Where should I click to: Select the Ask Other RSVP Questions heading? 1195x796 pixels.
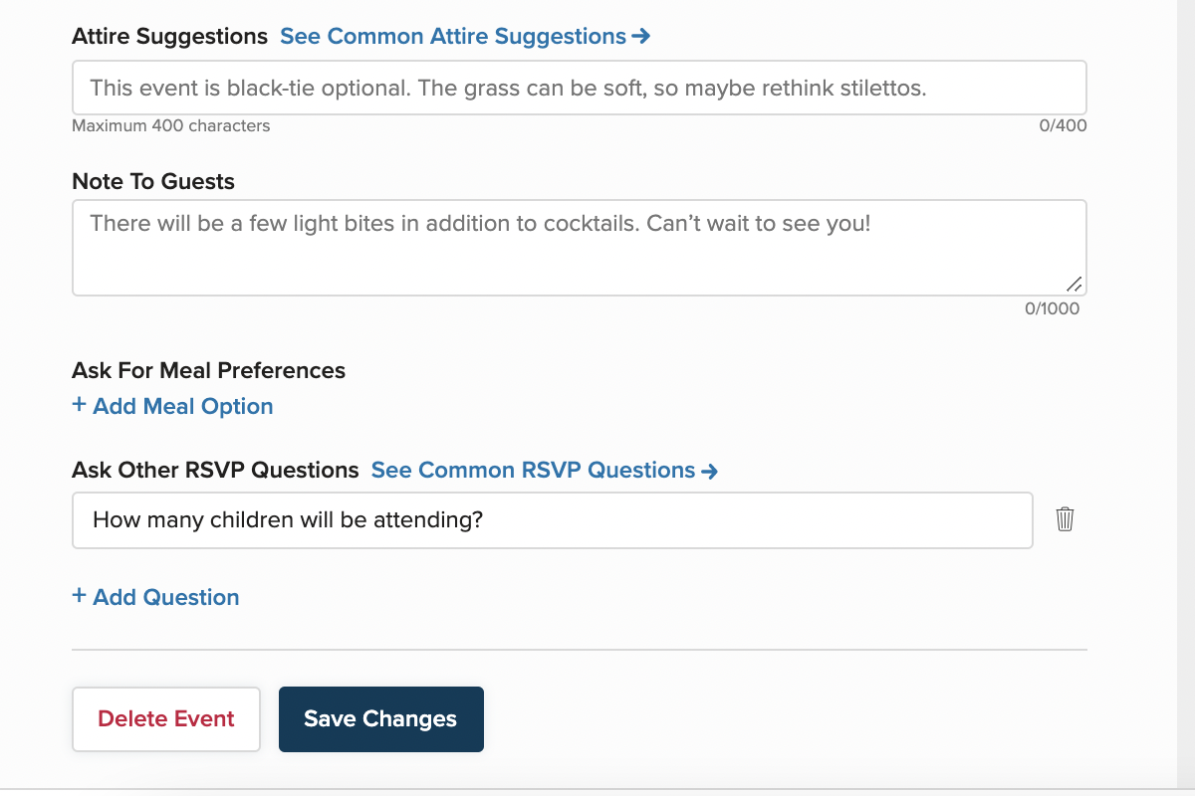point(215,471)
